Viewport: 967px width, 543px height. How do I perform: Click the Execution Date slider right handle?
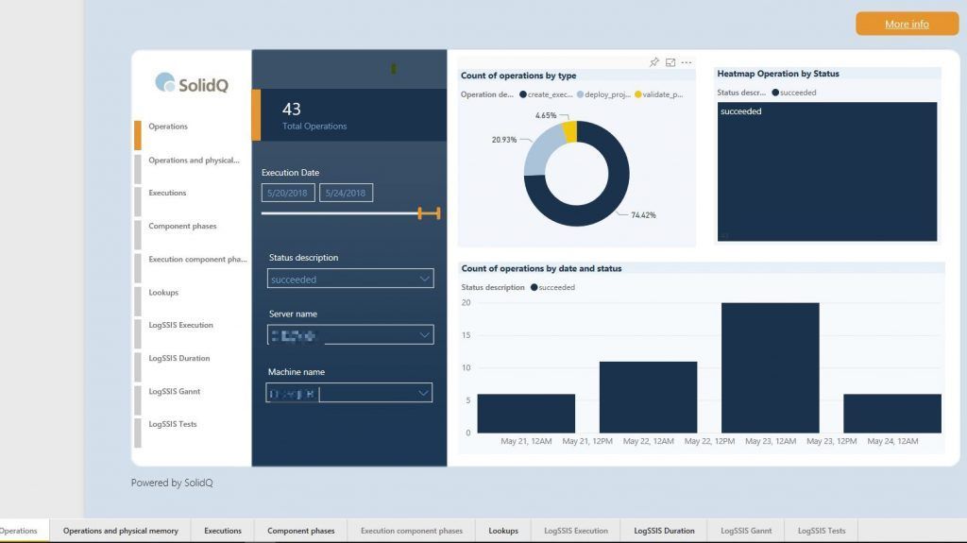(437, 214)
